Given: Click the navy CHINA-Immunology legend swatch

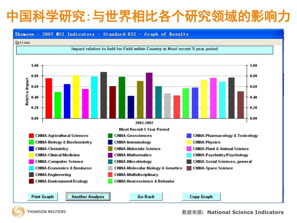Looking at the screenshot, I should pos(110,142).
